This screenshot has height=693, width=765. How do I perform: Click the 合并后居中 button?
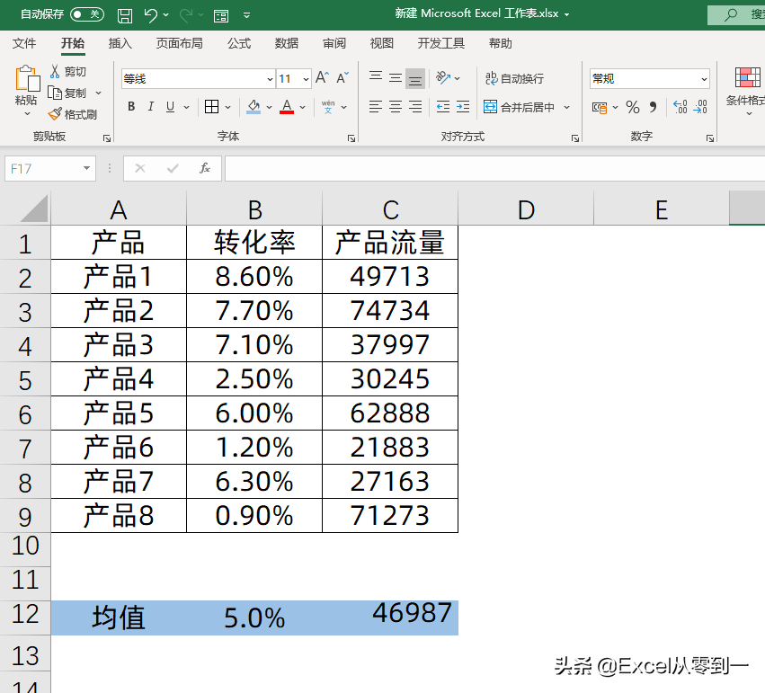[519, 107]
